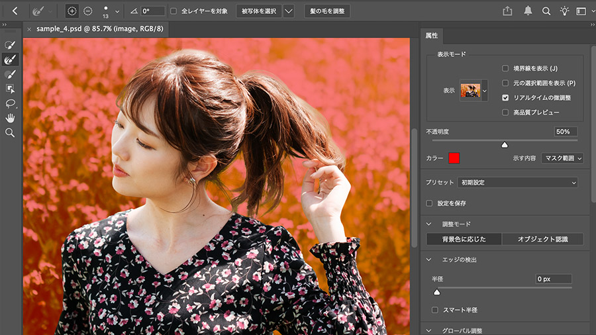
Task: Collapse the グローバル調整 section
Action: pos(428,331)
